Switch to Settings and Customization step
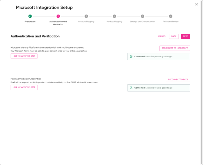The width and height of the screenshot is (203, 165). point(142,22)
